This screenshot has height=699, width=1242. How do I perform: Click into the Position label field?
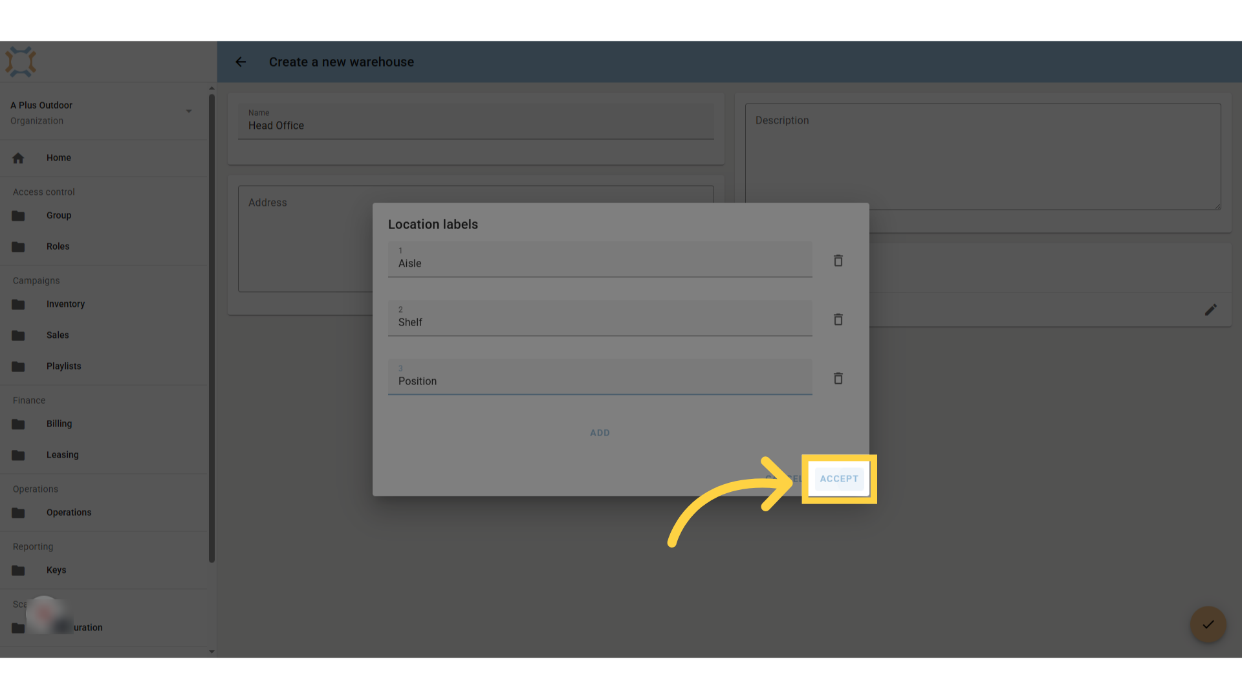[600, 377]
